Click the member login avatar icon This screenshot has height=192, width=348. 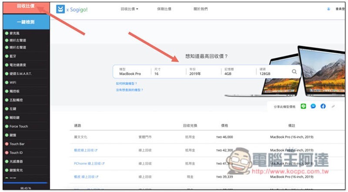tap(329, 9)
